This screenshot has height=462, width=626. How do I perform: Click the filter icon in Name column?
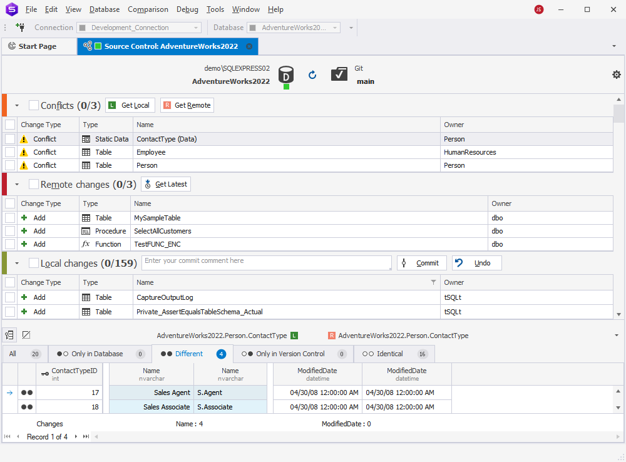point(433,282)
